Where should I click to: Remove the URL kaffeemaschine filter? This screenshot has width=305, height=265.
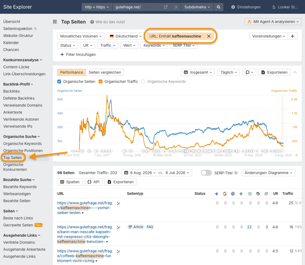tap(209, 36)
